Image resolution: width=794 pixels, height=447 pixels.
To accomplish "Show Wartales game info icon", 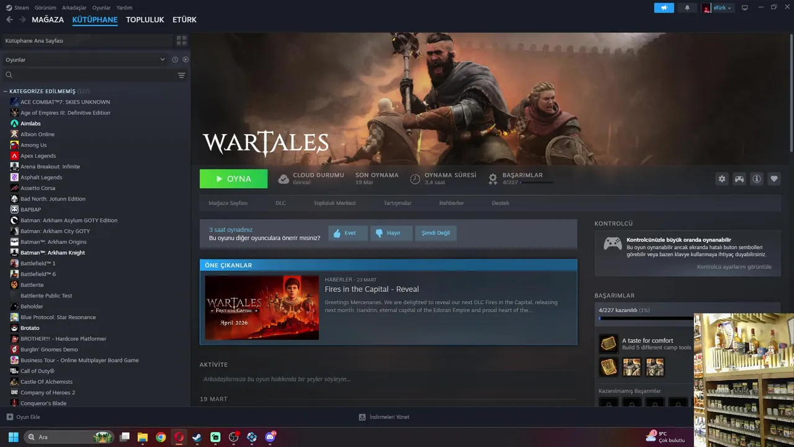I will [757, 179].
